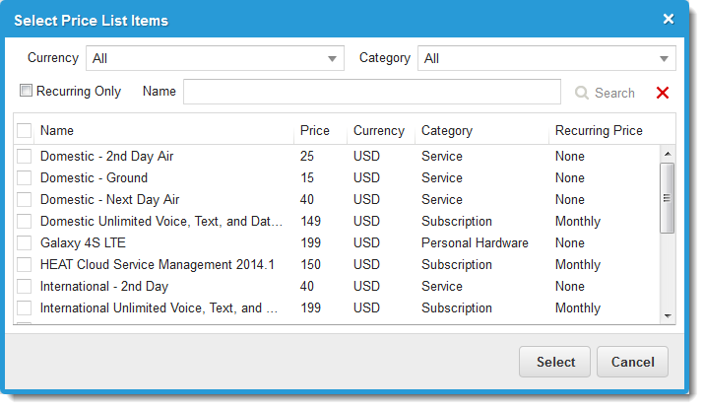Select the International - 2nd Day row
This screenshot has width=704, height=409.
[x=104, y=287]
